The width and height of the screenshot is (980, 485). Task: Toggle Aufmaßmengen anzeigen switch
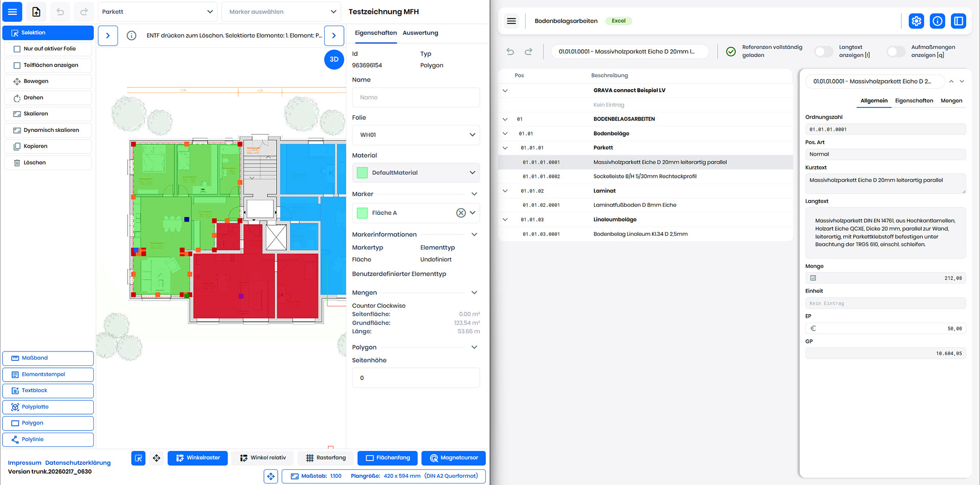(896, 51)
